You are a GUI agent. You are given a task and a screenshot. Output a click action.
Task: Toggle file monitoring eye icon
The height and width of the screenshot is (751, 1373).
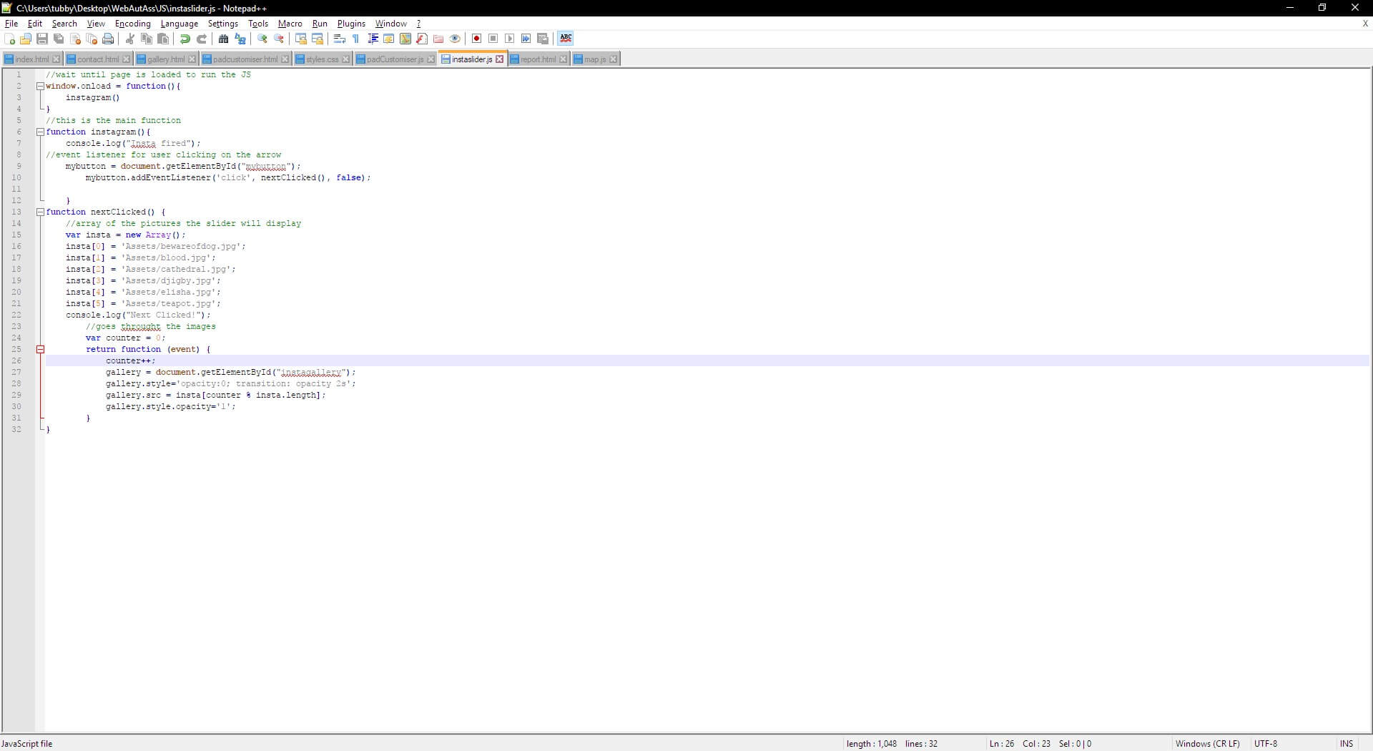click(x=455, y=39)
